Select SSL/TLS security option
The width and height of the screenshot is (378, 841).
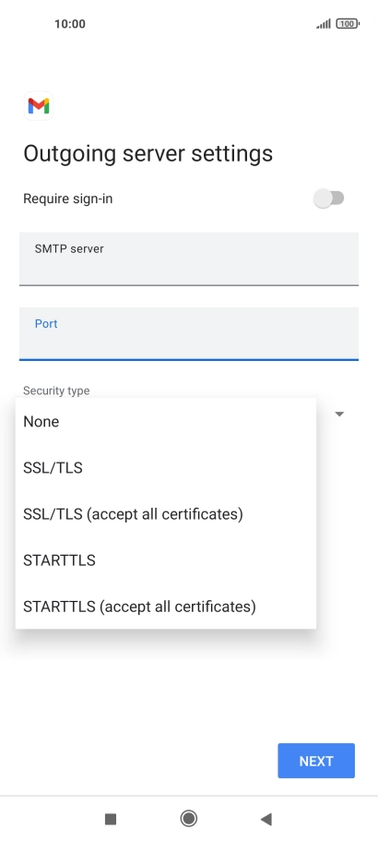pyautogui.click(x=166, y=468)
